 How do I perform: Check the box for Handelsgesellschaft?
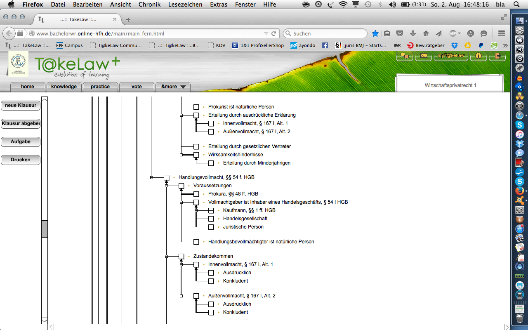[211, 219]
